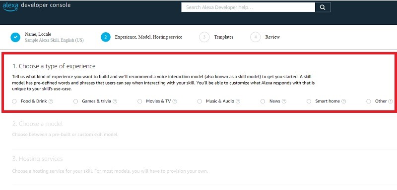Select the Movies & TV radio button

(140, 101)
